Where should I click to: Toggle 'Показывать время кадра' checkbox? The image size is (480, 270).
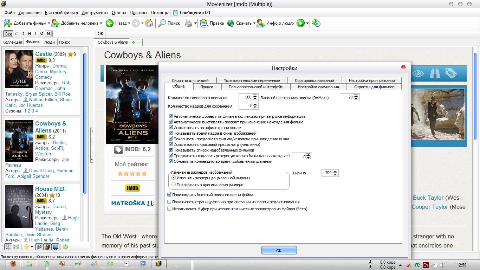(x=171, y=133)
